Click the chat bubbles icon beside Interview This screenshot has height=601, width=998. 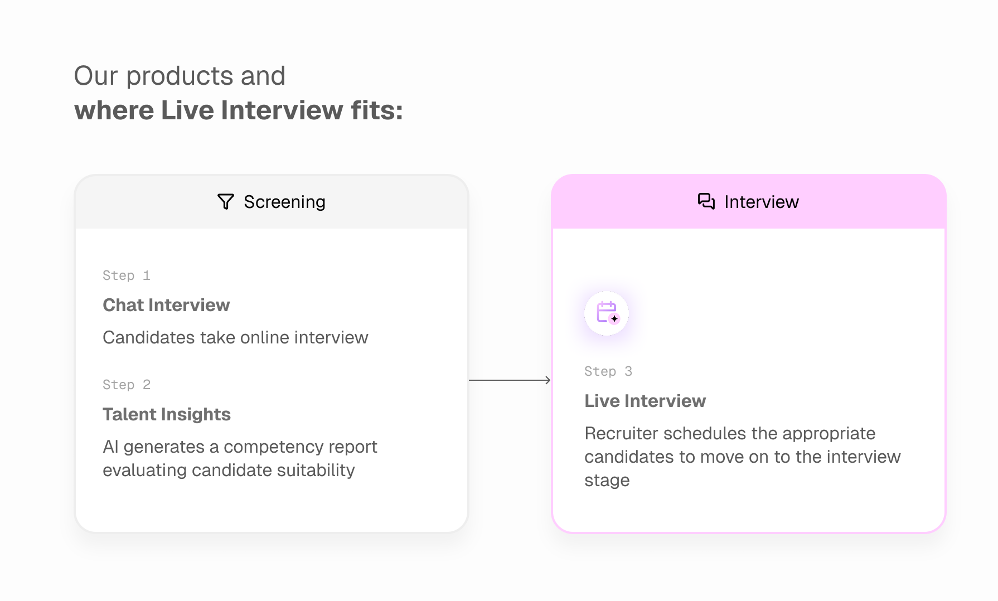[x=706, y=201]
